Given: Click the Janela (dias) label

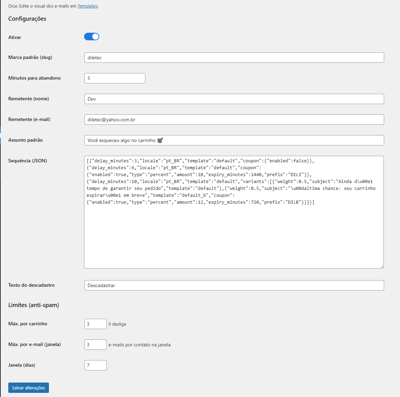Looking at the screenshot, I should pos(22,365).
